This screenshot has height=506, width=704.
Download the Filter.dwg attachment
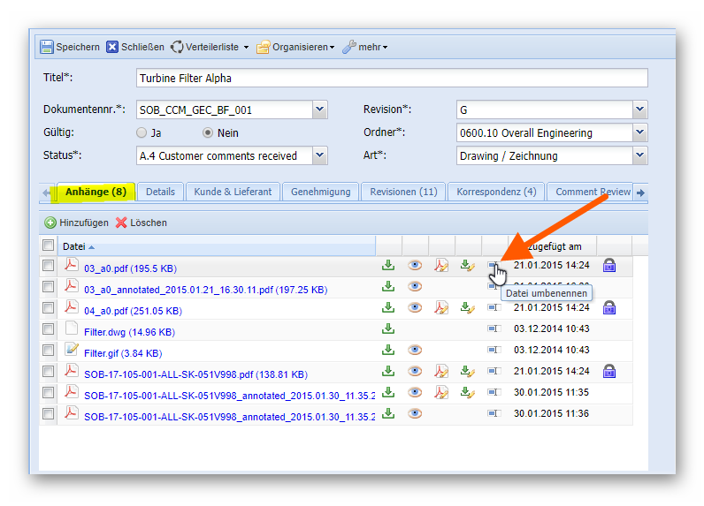click(x=387, y=329)
